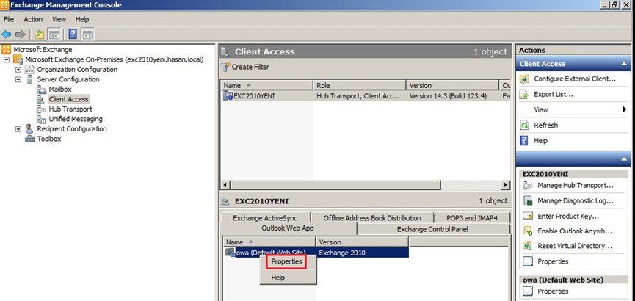Click the Configure External Client icon
This screenshot has height=301, width=635.
click(524, 79)
